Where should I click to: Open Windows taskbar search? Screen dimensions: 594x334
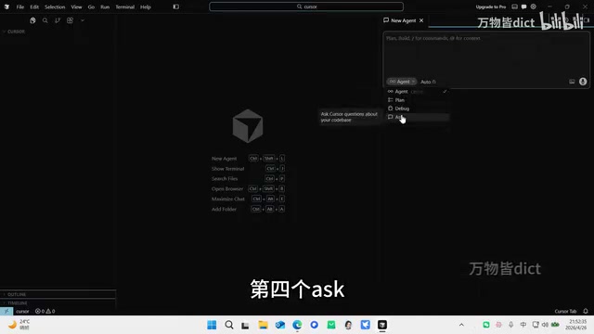pos(229,325)
